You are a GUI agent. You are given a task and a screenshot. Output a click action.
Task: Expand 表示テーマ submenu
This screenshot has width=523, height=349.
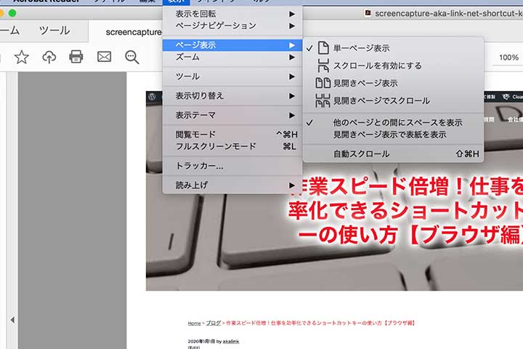pyautogui.click(x=232, y=115)
